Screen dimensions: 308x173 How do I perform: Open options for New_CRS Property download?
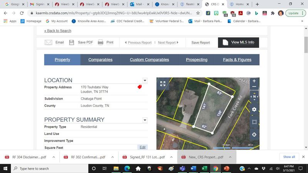(230, 157)
